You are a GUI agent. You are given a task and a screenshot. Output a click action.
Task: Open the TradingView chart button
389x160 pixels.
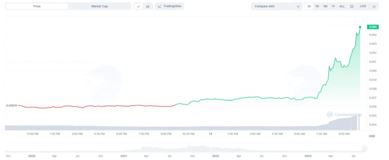point(169,6)
